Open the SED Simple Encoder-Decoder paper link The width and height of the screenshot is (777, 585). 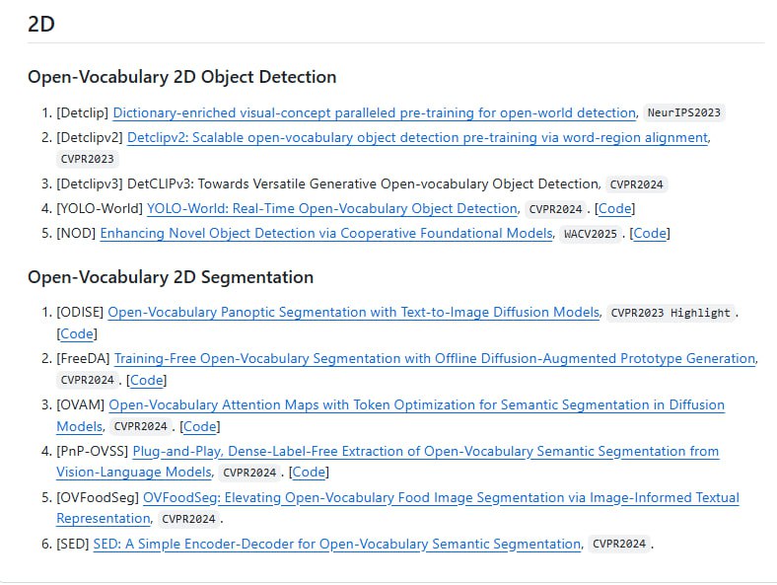[x=337, y=545]
